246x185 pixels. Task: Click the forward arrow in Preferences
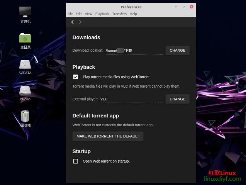[x=80, y=22]
